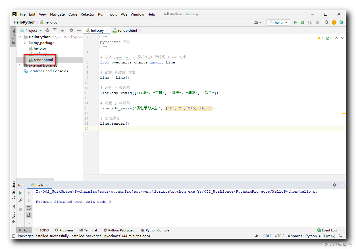Run the hello configuration with green play icon
Screen dimensions: 356x249
[295, 22]
